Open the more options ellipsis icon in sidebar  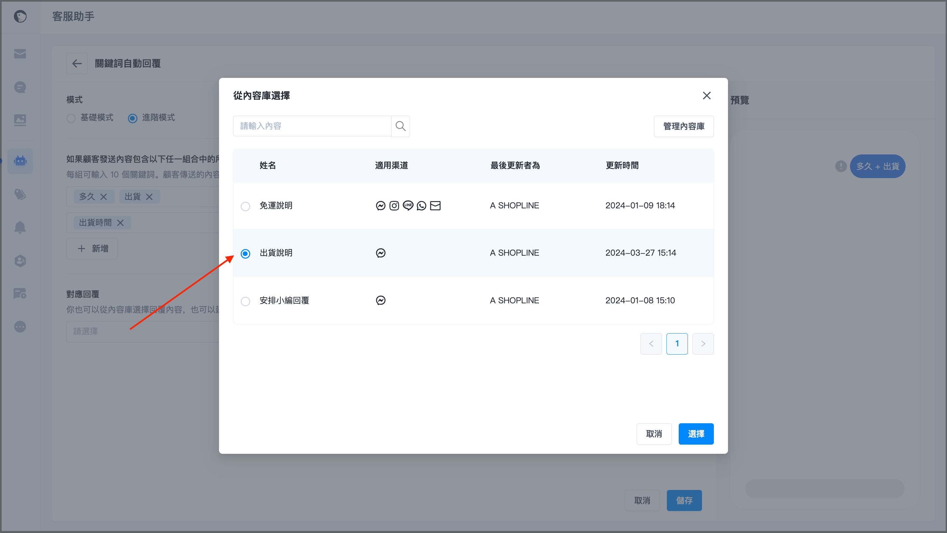[20, 327]
